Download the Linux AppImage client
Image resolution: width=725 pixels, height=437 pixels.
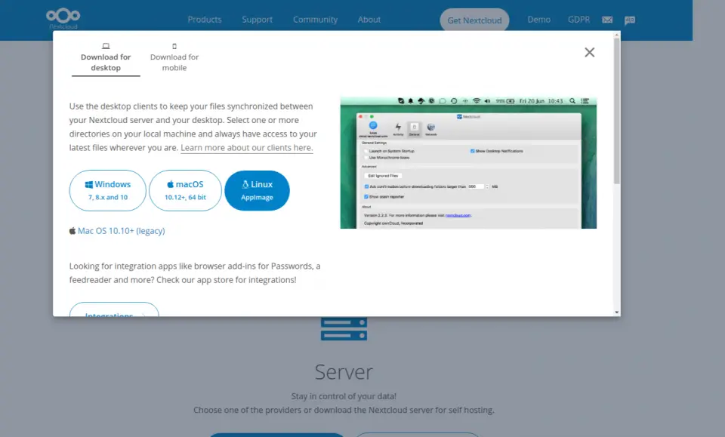coord(257,190)
